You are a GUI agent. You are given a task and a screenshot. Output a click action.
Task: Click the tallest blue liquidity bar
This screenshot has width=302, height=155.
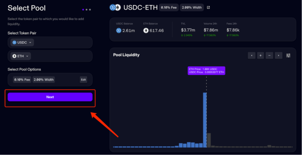tap(205, 120)
